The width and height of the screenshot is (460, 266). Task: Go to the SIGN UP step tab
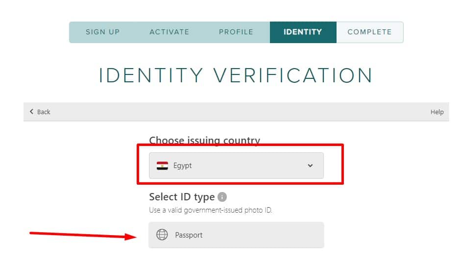click(x=103, y=32)
